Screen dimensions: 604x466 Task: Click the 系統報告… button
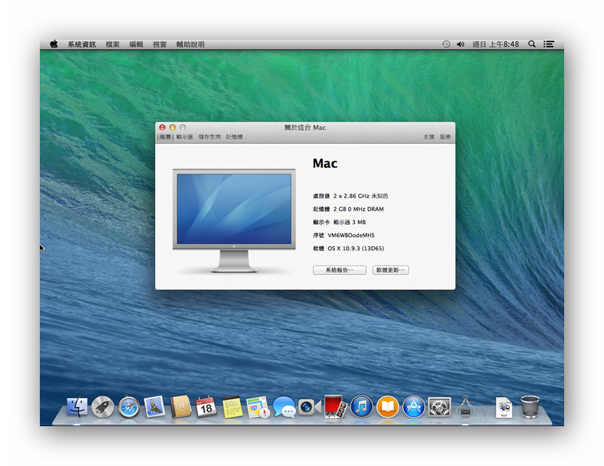(340, 270)
